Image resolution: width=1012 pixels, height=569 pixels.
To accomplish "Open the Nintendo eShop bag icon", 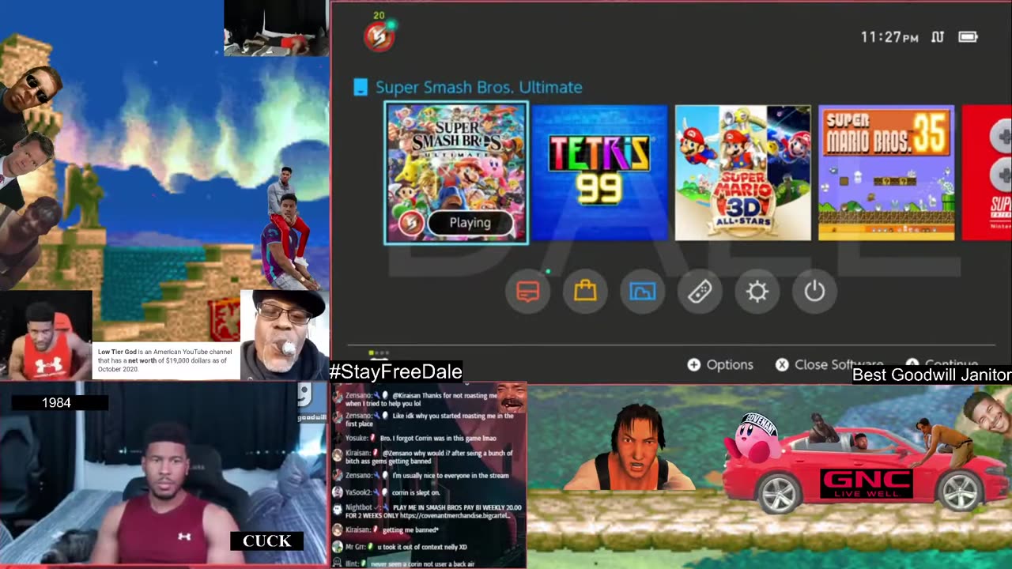I will coord(585,292).
